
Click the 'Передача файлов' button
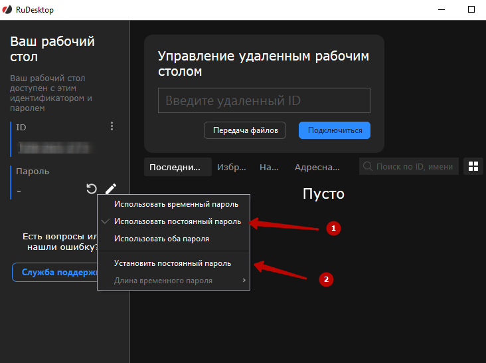[x=245, y=130]
